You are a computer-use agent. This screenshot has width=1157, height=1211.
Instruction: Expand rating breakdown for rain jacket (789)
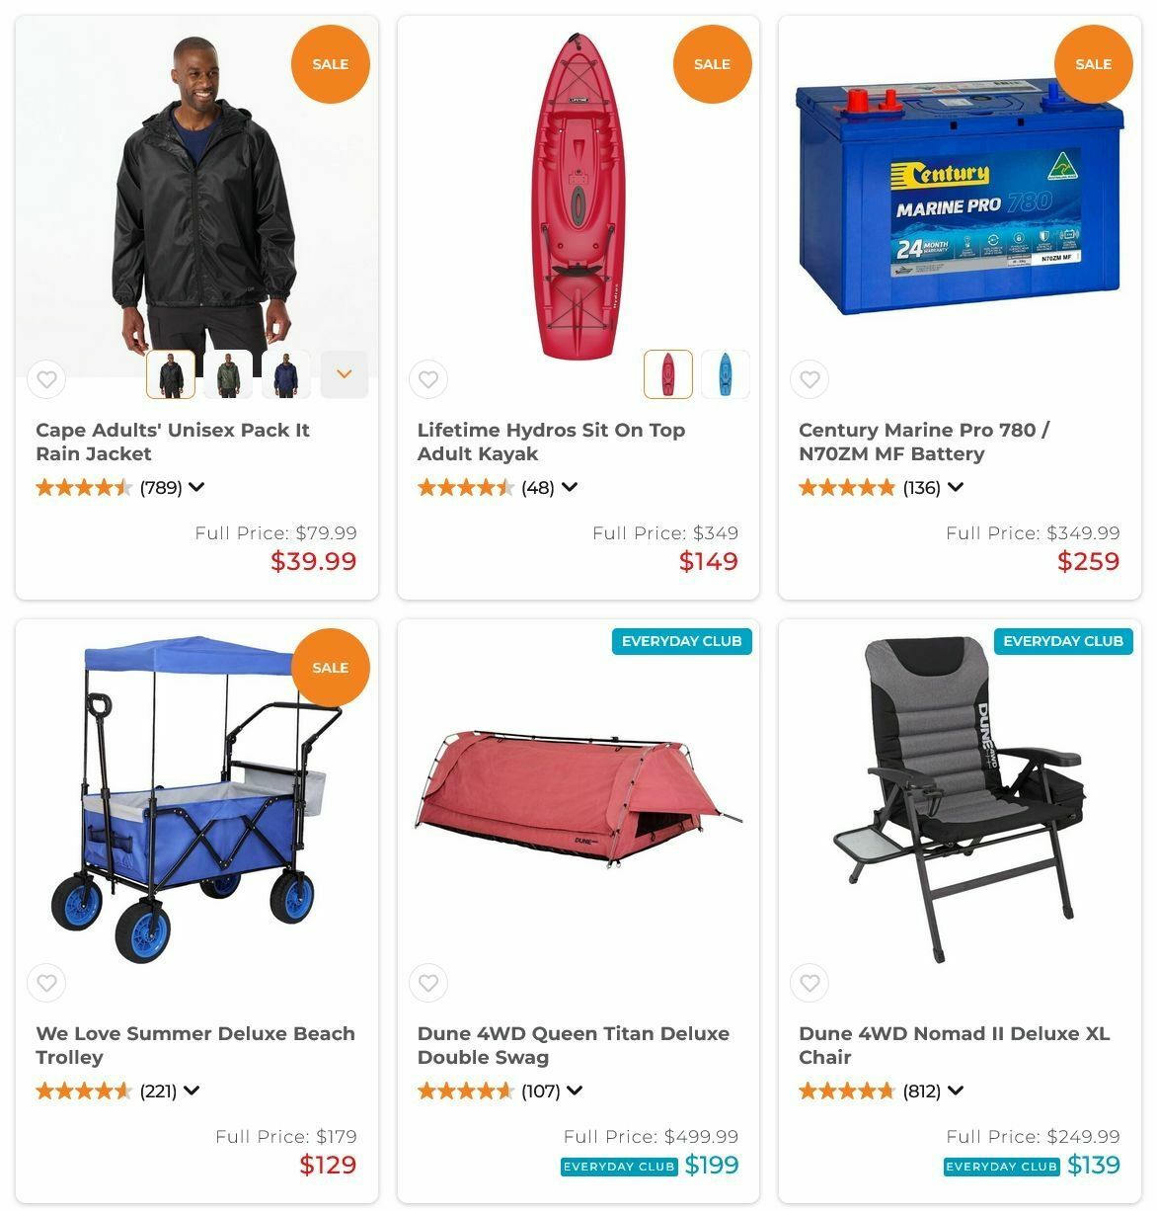(196, 487)
